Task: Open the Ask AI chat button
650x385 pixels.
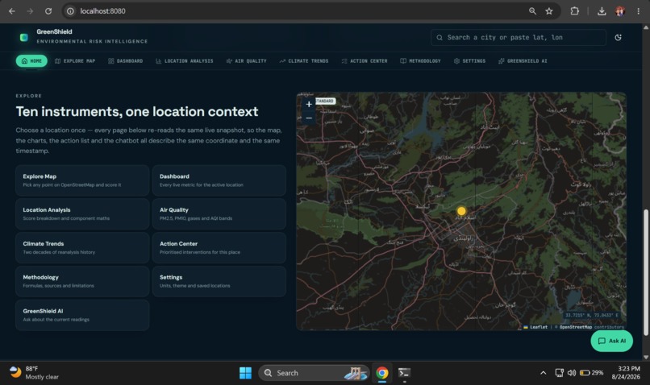Action: 611,341
